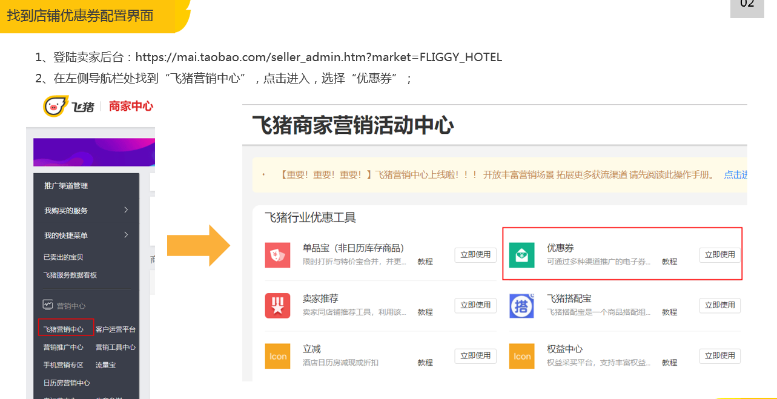This screenshot has width=777, height=399.
Task: Open 已卖出的宝贝 in the sidebar
Action: tap(64, 257)
